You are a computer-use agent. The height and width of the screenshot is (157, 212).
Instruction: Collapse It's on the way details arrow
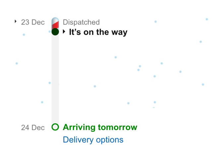(64, 32)
